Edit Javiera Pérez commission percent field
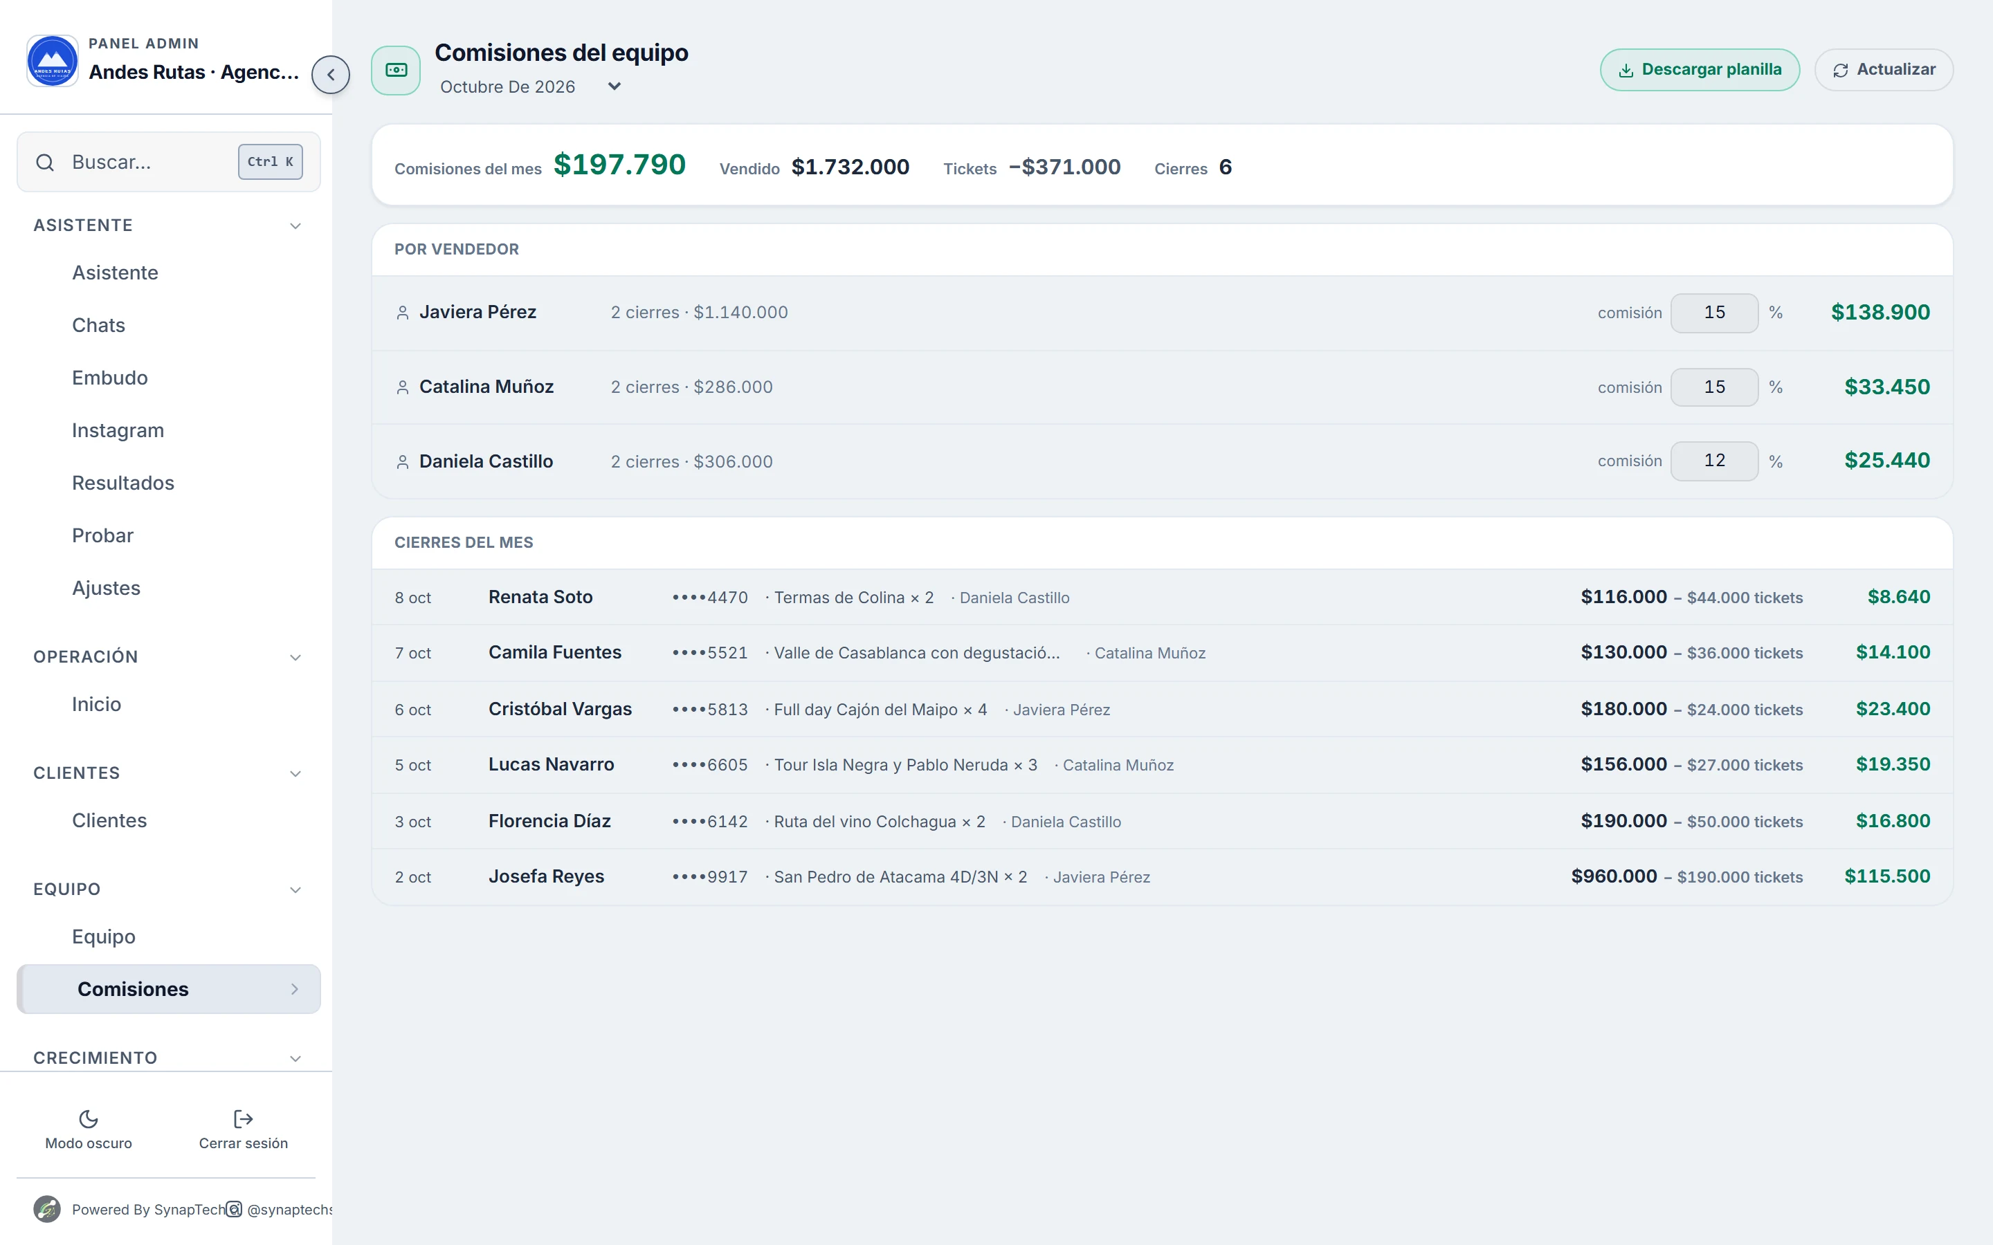The height and width of the screenshot is (1245, 1993). [x=1714, y=313]
